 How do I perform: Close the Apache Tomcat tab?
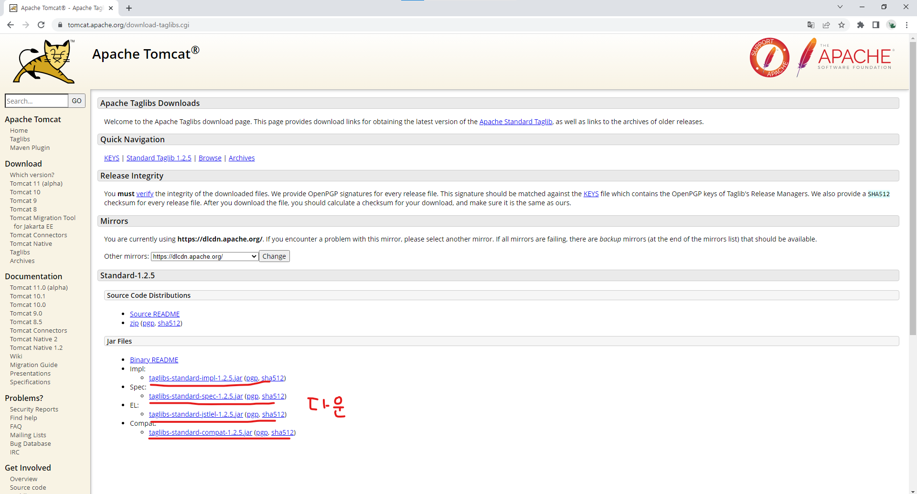coord(111,8)
